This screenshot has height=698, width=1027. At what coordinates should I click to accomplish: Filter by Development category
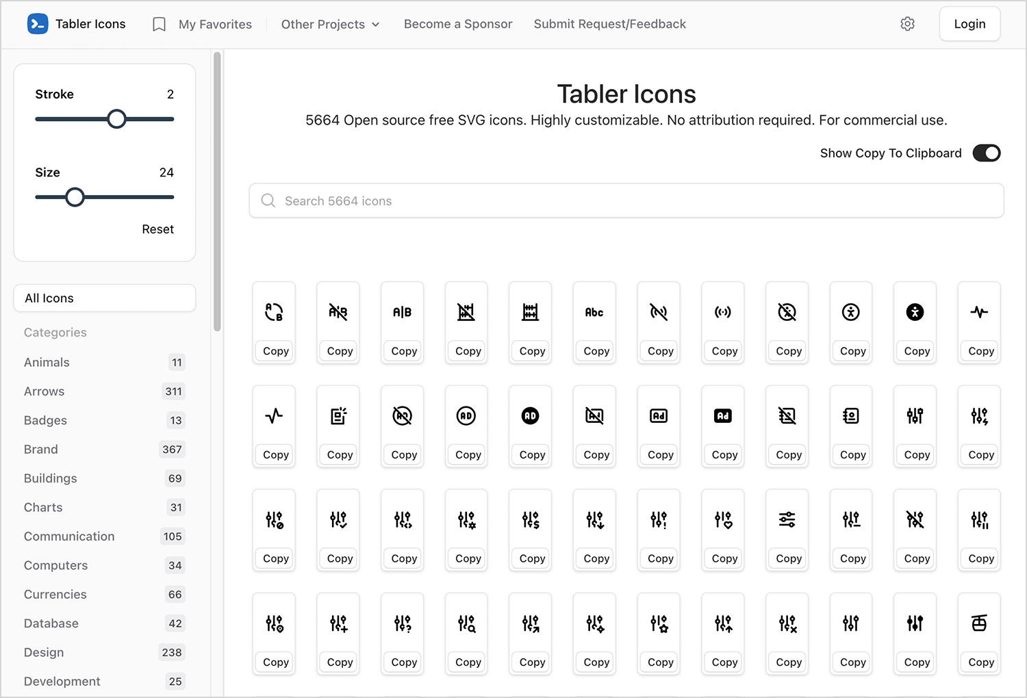point(105,682)
